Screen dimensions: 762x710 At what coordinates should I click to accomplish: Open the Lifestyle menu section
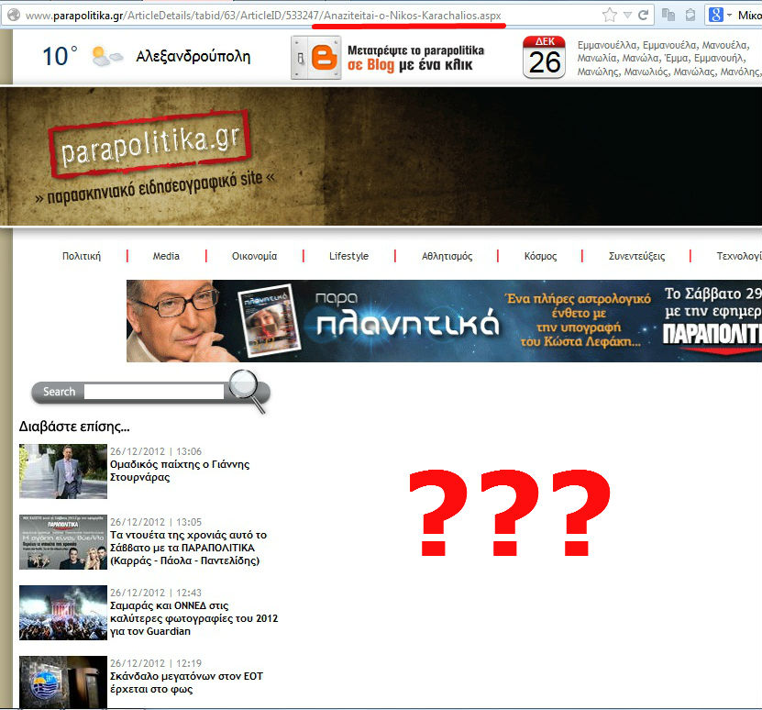(349, 256)
